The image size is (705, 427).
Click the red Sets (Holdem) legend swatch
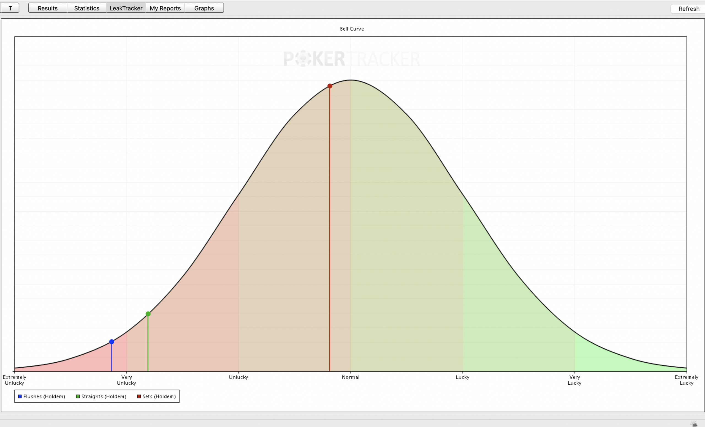139,396
